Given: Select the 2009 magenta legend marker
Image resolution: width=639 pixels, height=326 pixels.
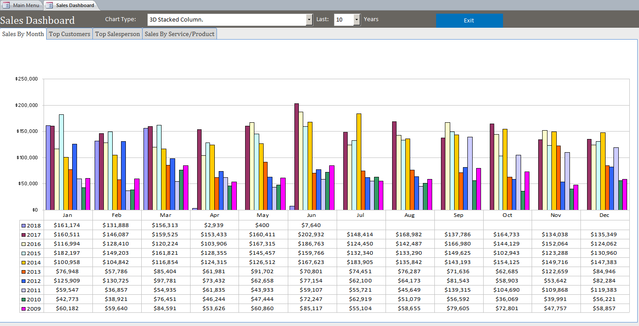Looking at the screenshot, I should (x=23, y=308).
